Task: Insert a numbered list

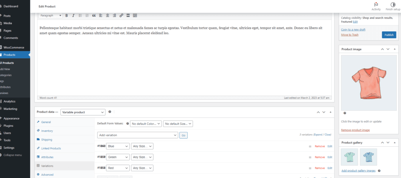Action: click(x=87, y=16)
